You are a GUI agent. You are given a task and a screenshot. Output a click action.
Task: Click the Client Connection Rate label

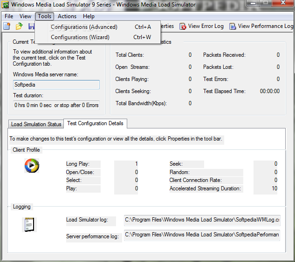pos(195,180)
